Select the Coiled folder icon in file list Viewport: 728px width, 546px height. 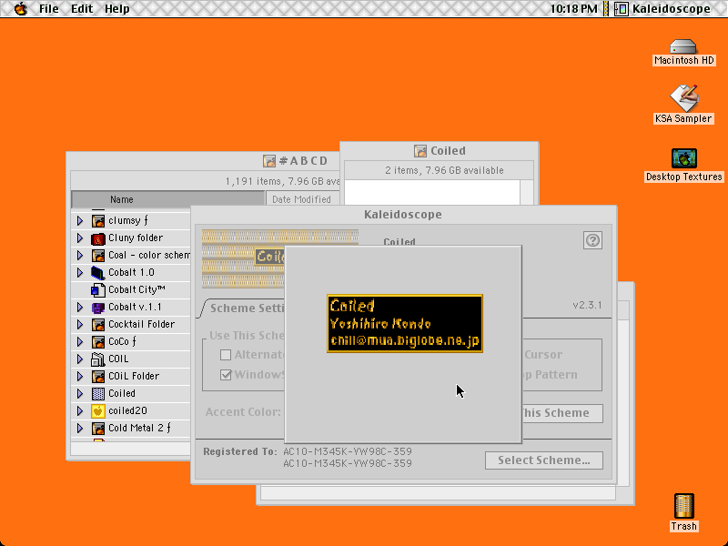(x=98, y=394)
